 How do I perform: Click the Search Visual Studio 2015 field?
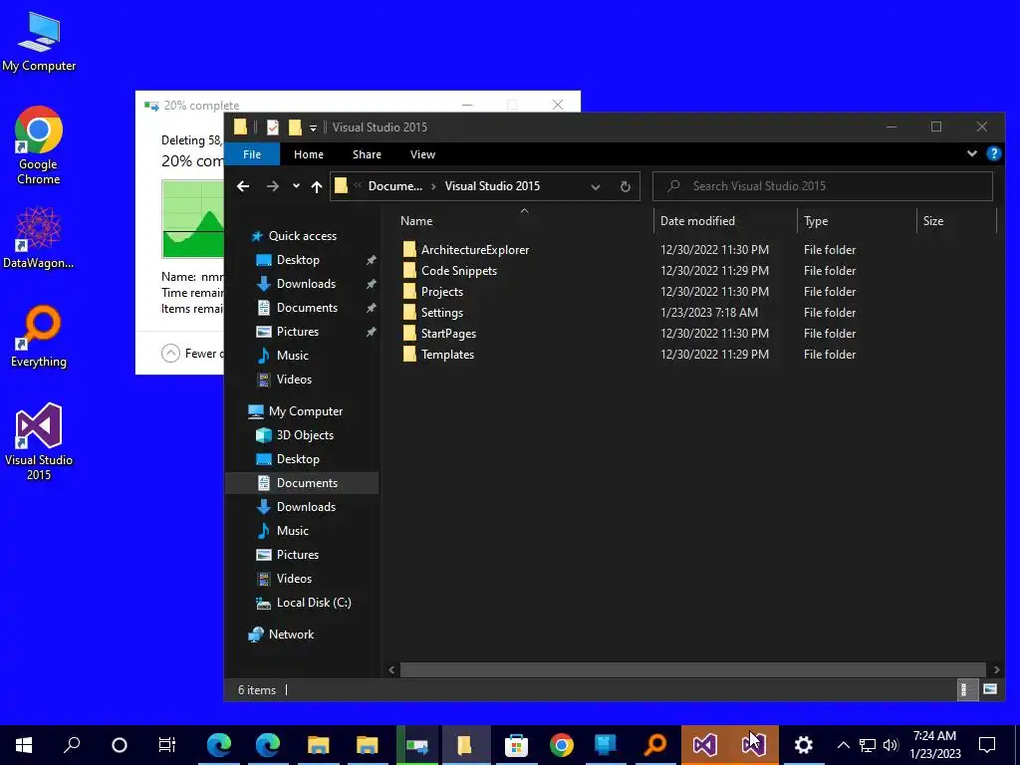click(x=823, y=186)
